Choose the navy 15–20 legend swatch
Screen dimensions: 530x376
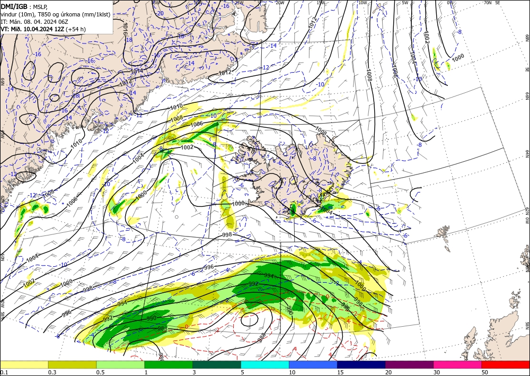(361, 364)
